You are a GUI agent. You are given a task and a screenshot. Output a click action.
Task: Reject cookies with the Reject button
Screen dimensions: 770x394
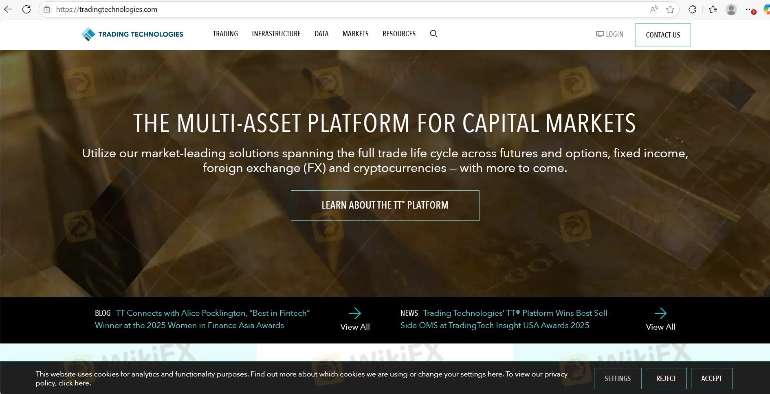(x=666, y=379)
